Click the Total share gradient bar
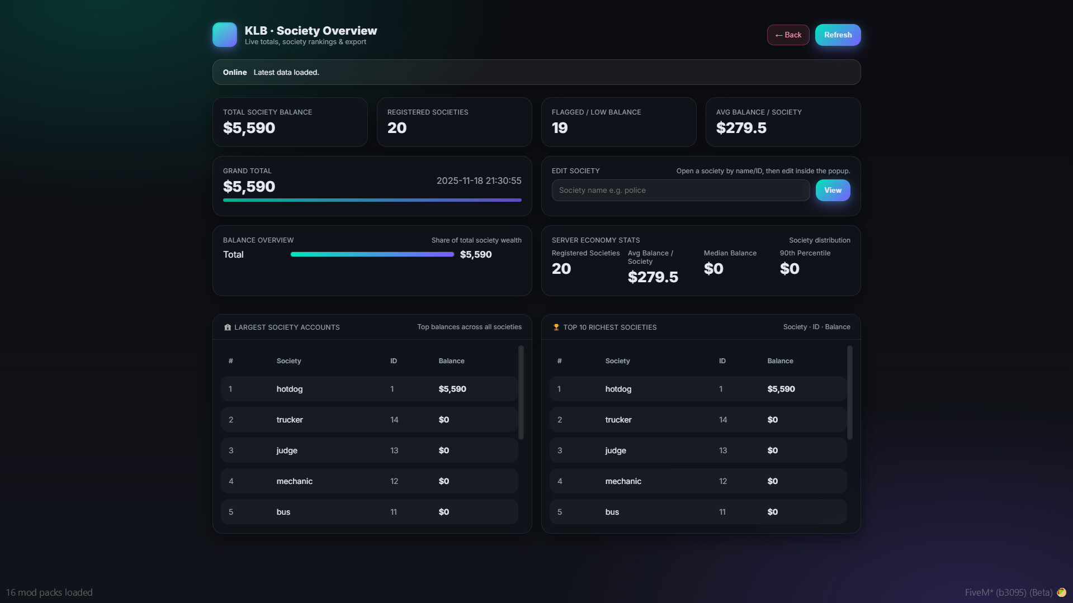This screenshot has width=1073, height=603. point(372,254)
